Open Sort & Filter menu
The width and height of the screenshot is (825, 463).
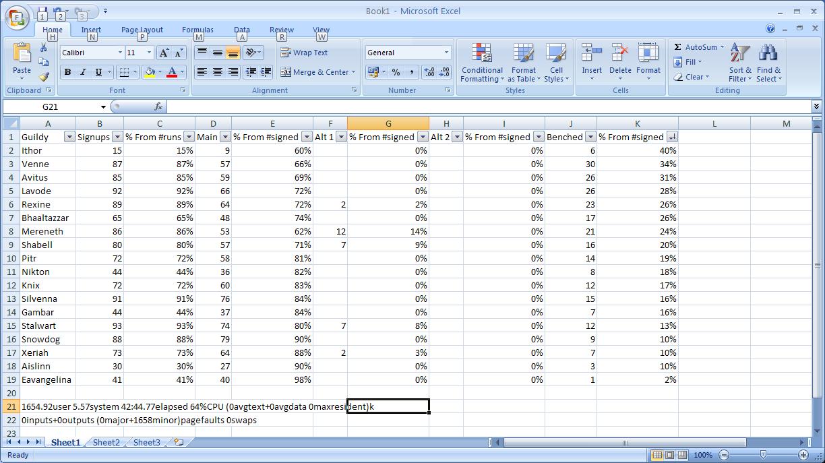pos(740,63)
